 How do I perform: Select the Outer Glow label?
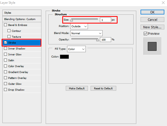[x=15, y=84]
